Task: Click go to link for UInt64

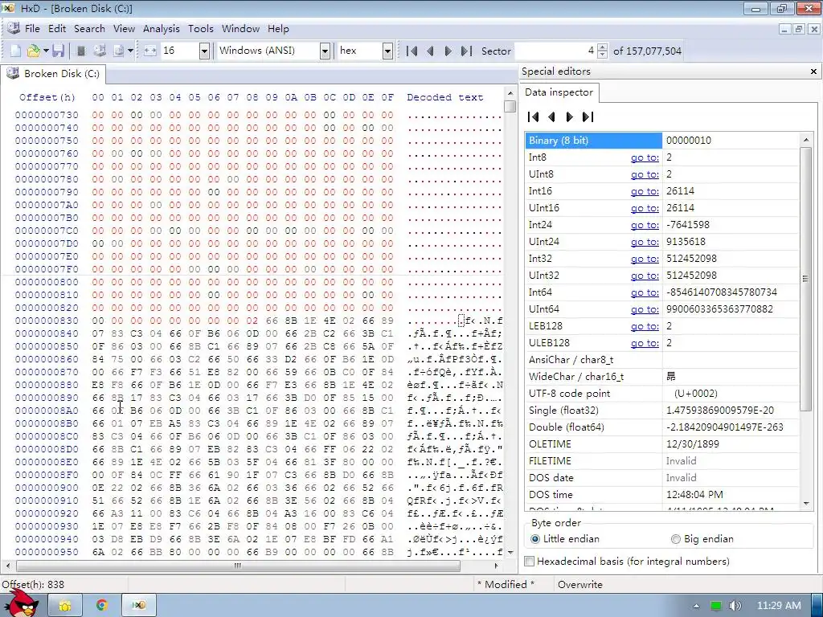Action: click(x=645, y=309)
